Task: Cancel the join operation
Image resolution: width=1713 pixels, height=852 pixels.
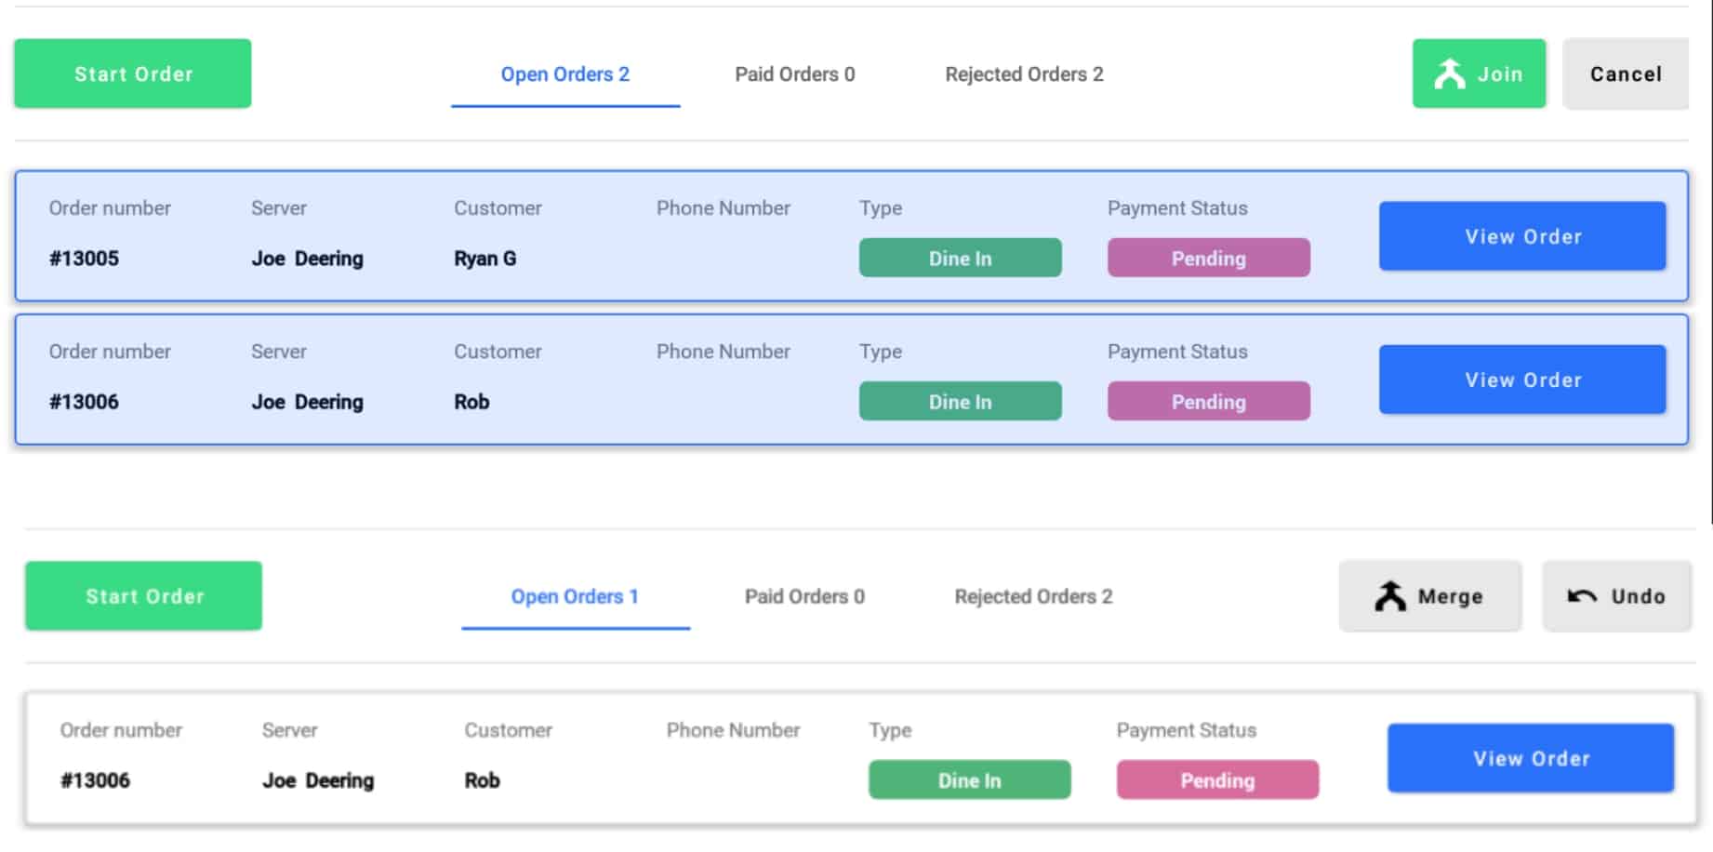Action: pyautogui.click(x=1626, y=73)
